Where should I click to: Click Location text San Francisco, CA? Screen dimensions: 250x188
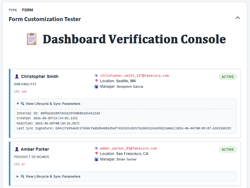[x=132, y=154]
